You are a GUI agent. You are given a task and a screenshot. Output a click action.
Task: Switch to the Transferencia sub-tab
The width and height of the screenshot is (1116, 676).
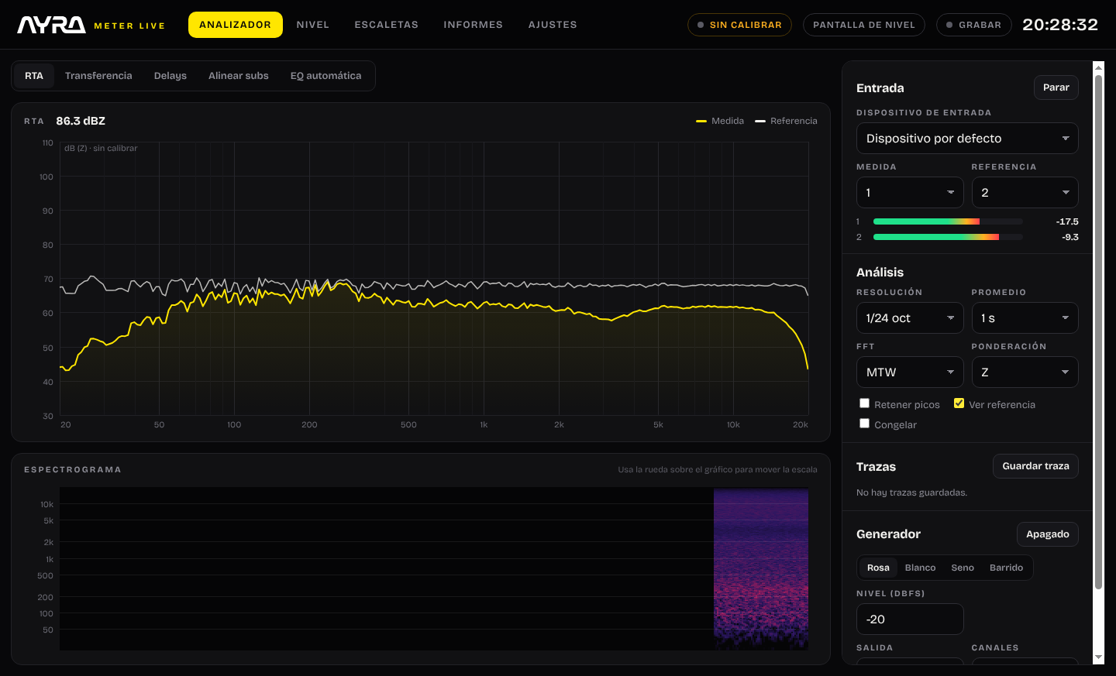point(98,76)
